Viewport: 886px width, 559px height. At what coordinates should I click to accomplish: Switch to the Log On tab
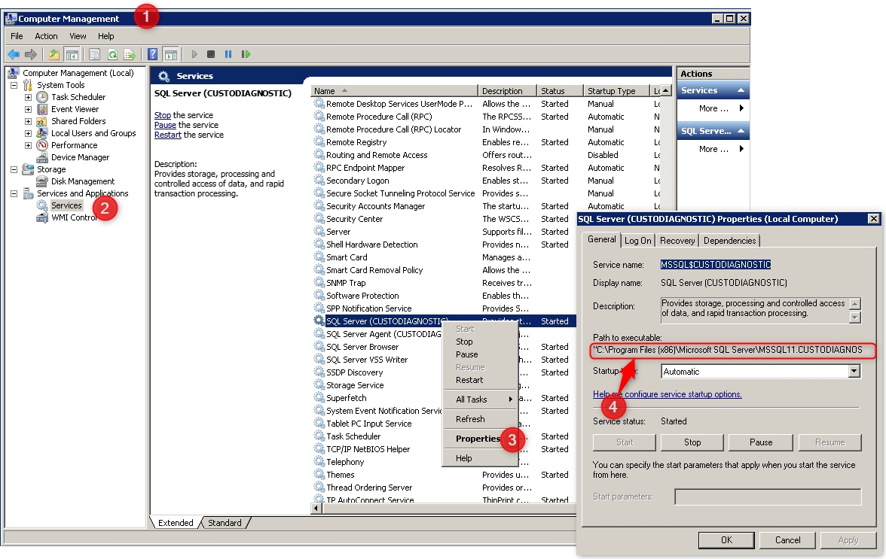[x=638, y=241]
